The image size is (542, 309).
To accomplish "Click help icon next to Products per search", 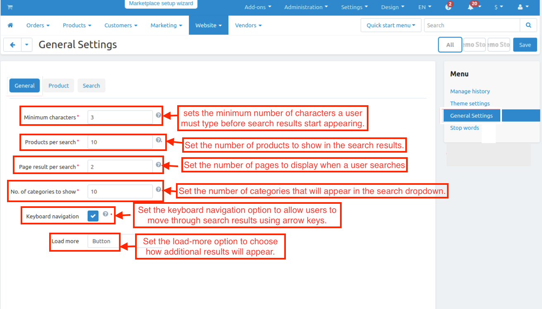I will pyautogui.click(x=158, y=140).
